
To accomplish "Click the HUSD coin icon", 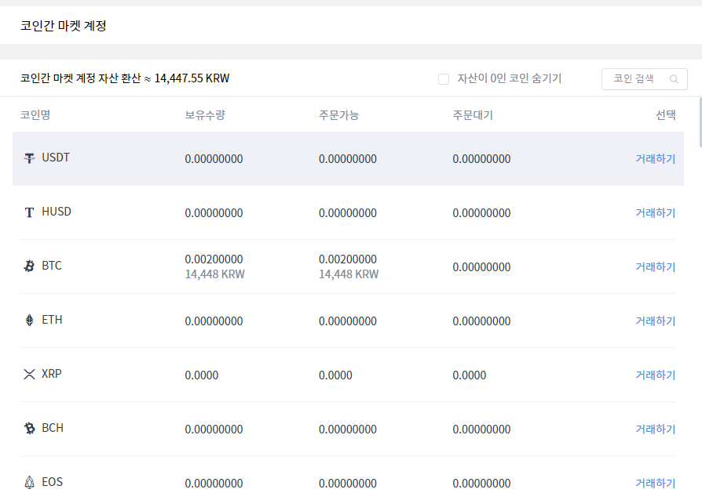I will pyautogui.click(x=29, y=212).
